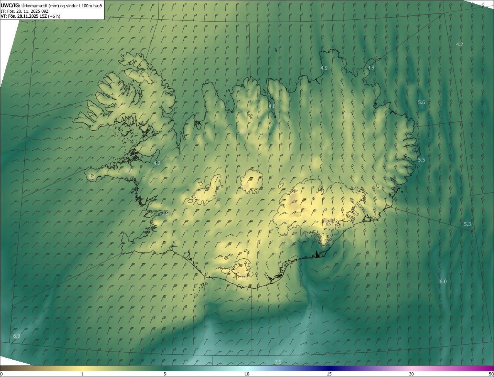Screen dimensions: 494x377
Task: Click the 5 tick label on the color scale
Action: [165, 374]
